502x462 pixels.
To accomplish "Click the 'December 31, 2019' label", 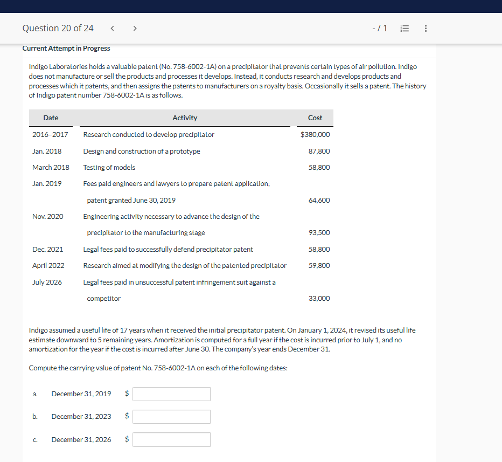I will 81,394.
